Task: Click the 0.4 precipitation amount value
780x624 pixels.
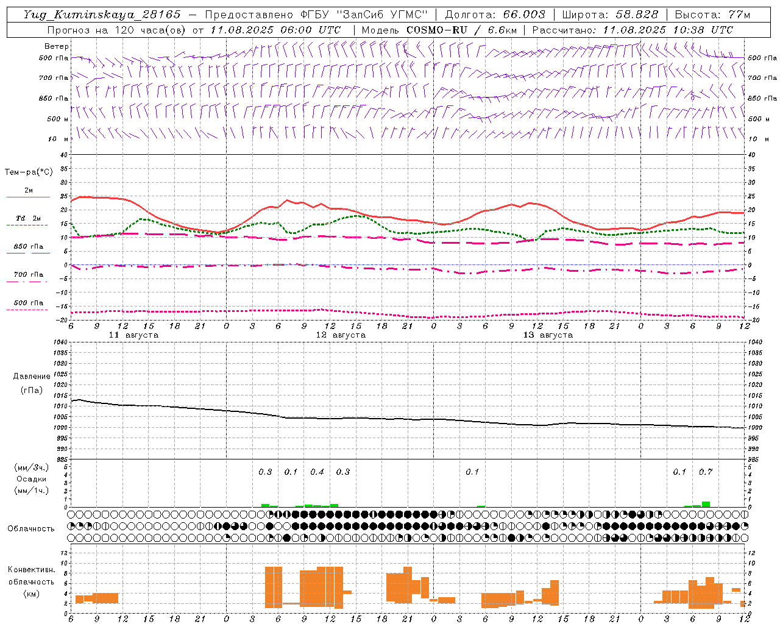Action: click(317, 472)
